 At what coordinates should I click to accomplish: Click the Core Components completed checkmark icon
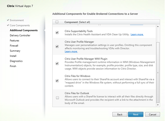point(8,25)
